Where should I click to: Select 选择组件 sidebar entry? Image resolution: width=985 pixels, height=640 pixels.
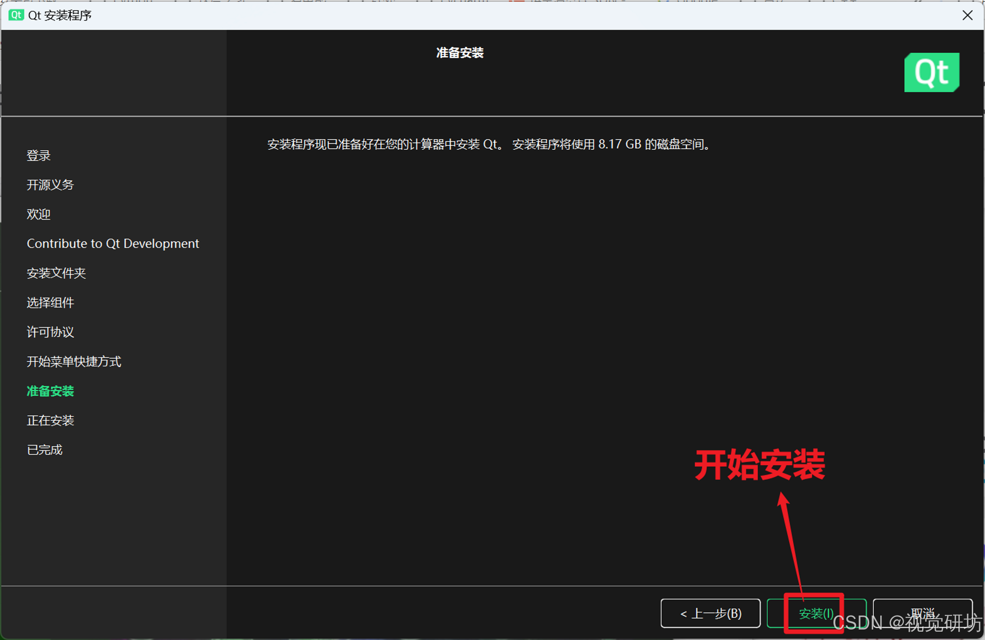coord(50,303)
